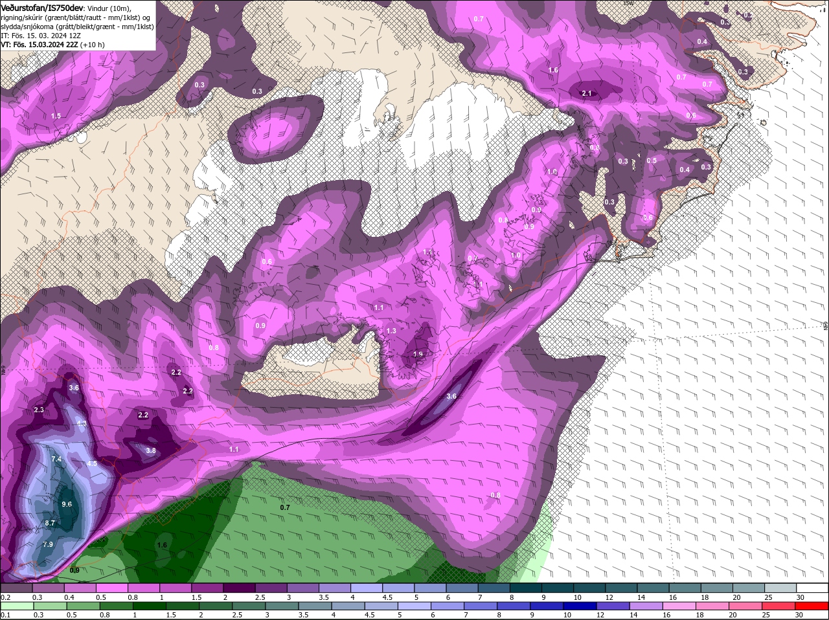The width and height of the screenshot is (829, 620).
Task: Select rain legend swatch between 0.1 and 0.3
Action: [17, 606]
